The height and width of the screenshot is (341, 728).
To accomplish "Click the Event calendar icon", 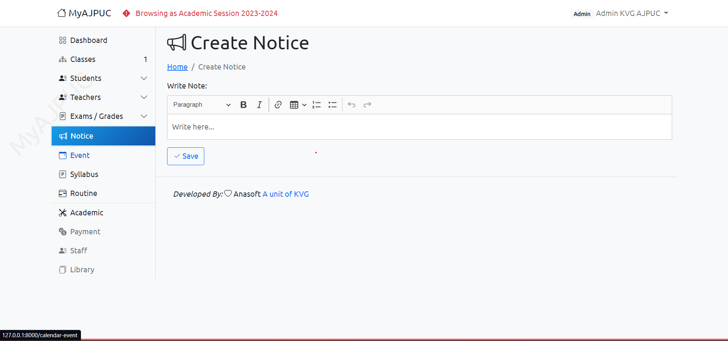I will [63, 155].
